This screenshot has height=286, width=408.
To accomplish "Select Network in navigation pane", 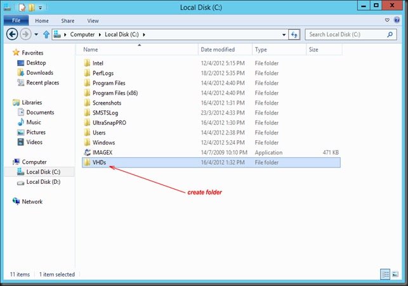I will pyautogui.click(x=32, y=202).
